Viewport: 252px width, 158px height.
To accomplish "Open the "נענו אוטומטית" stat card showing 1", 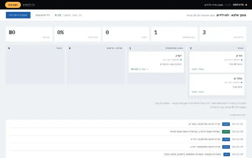I will 174,34.
